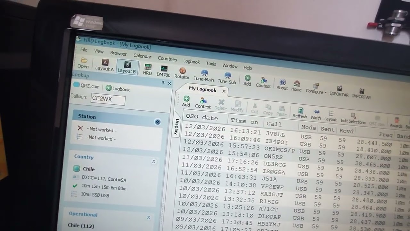Screen dimensions: 410x231
Task: Sort by Time on column header
Action: click(x=244, y=121)
